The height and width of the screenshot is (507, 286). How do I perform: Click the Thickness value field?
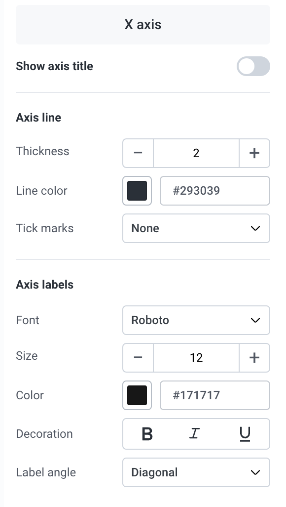click(x=196, y=153)
